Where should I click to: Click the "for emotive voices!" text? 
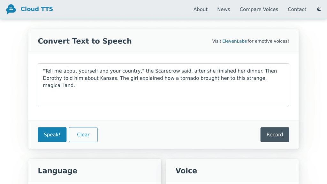268,41
